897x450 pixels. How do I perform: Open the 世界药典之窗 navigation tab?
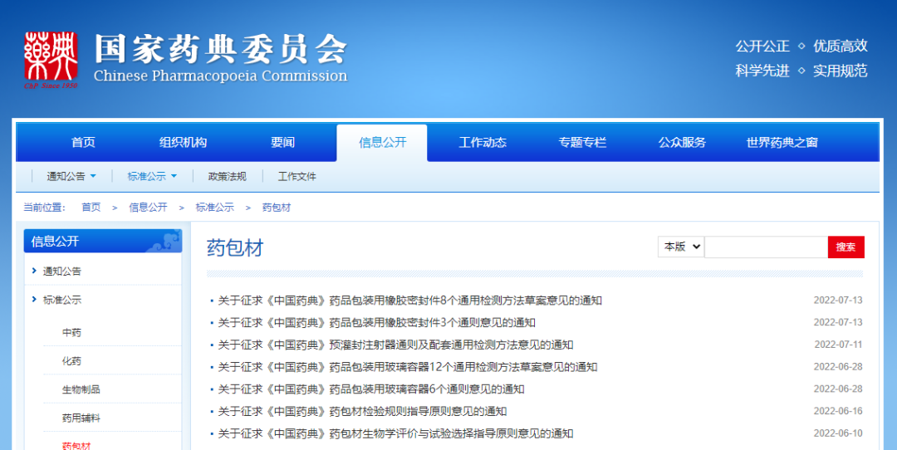point(782,142)
